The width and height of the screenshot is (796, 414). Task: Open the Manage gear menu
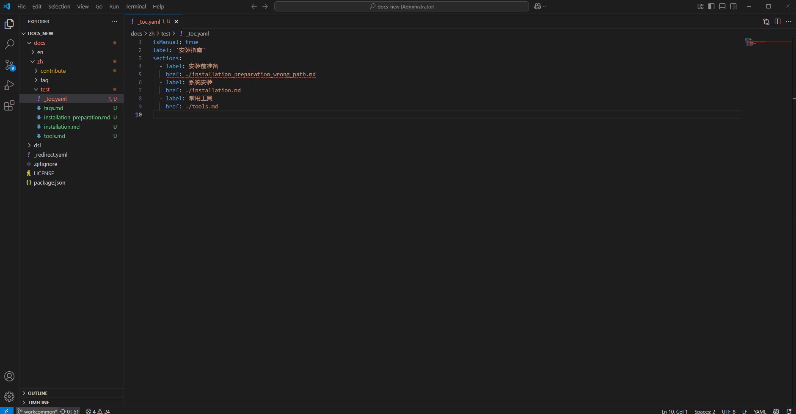click(9, 397)
